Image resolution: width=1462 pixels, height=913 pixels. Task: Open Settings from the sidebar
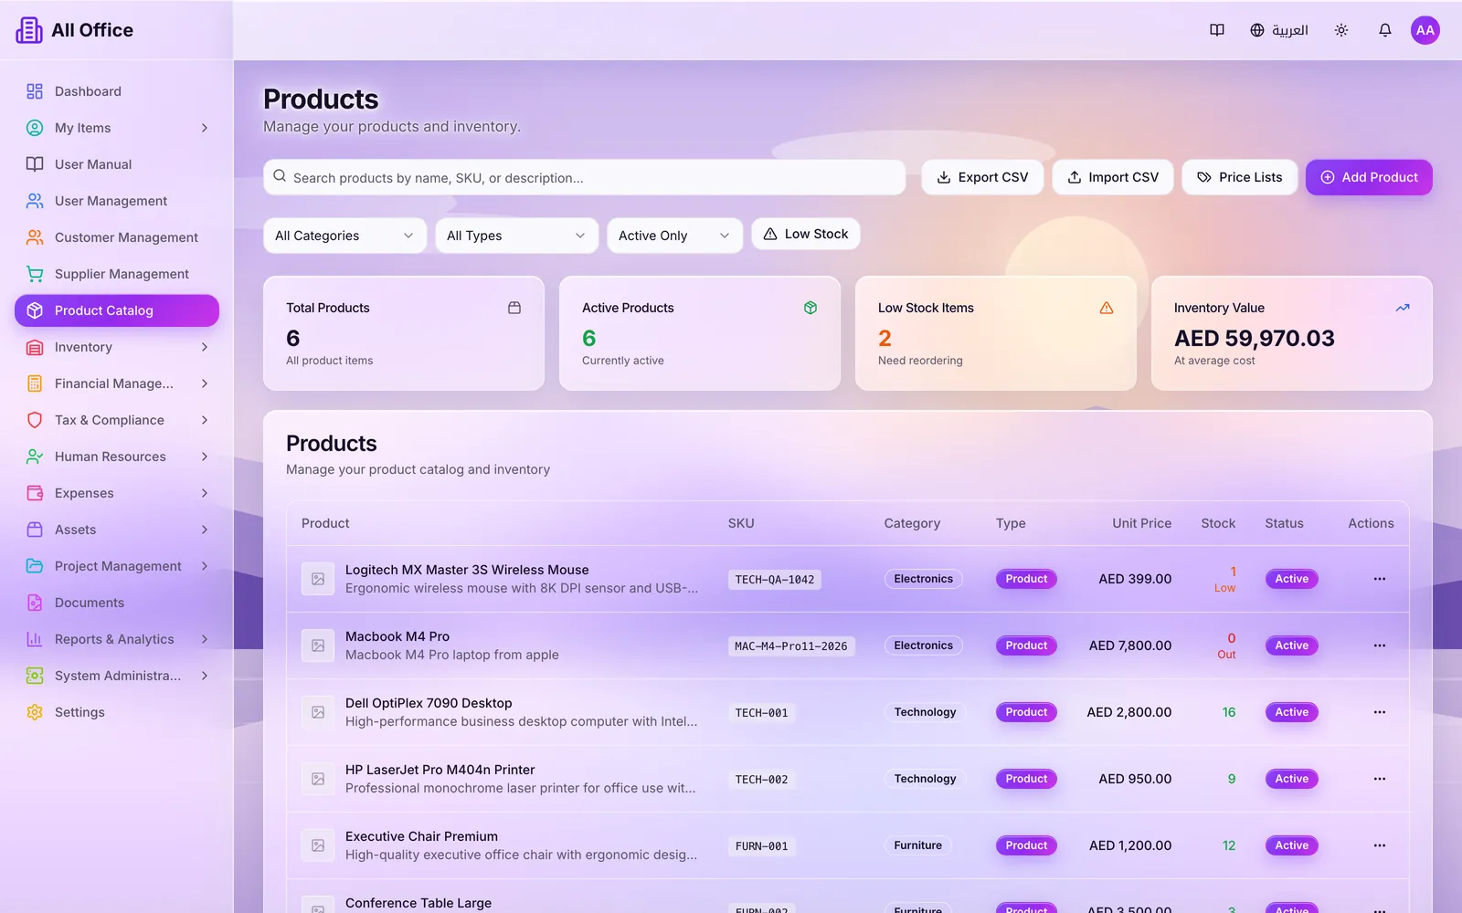(x=117, y=712)
